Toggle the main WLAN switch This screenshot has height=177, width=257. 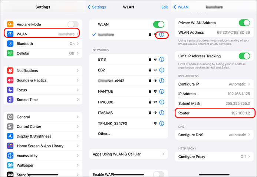(159, 24)
